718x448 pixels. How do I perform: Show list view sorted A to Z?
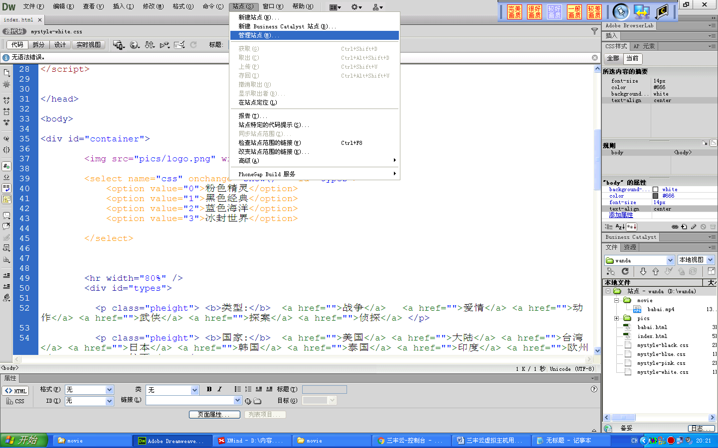(620, 226)
